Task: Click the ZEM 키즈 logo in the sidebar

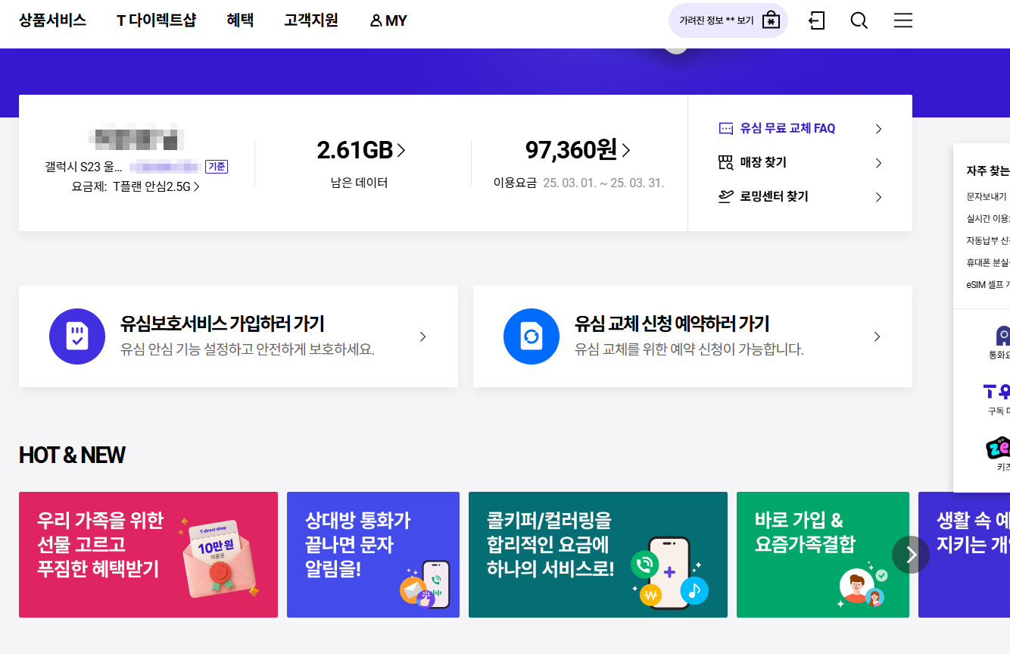Action: click(x=998, y=447)
